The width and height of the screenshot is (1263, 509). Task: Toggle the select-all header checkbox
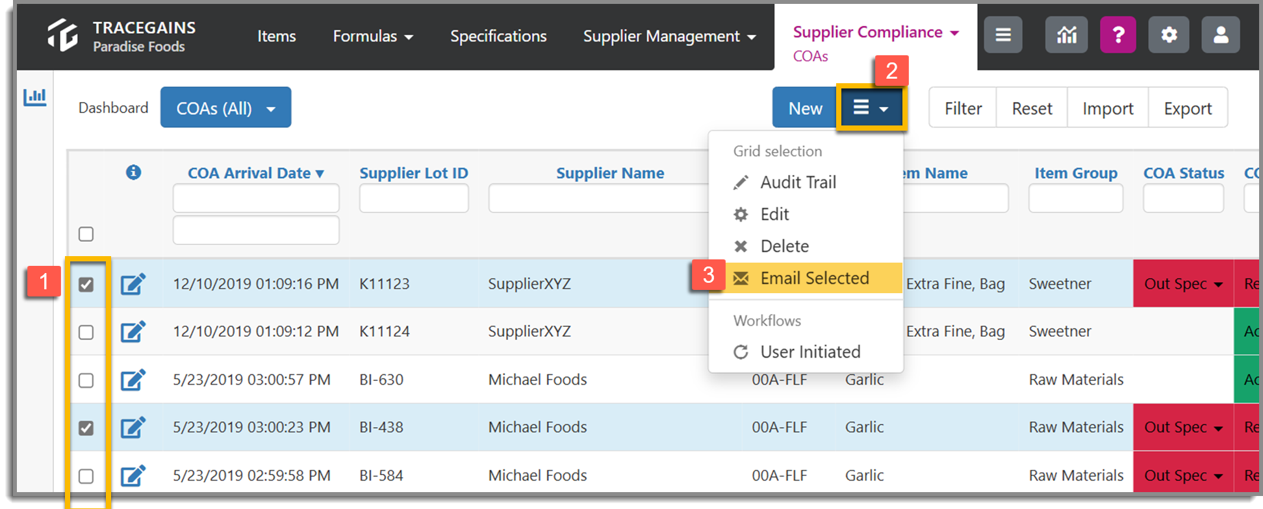(x=86, y=234)
